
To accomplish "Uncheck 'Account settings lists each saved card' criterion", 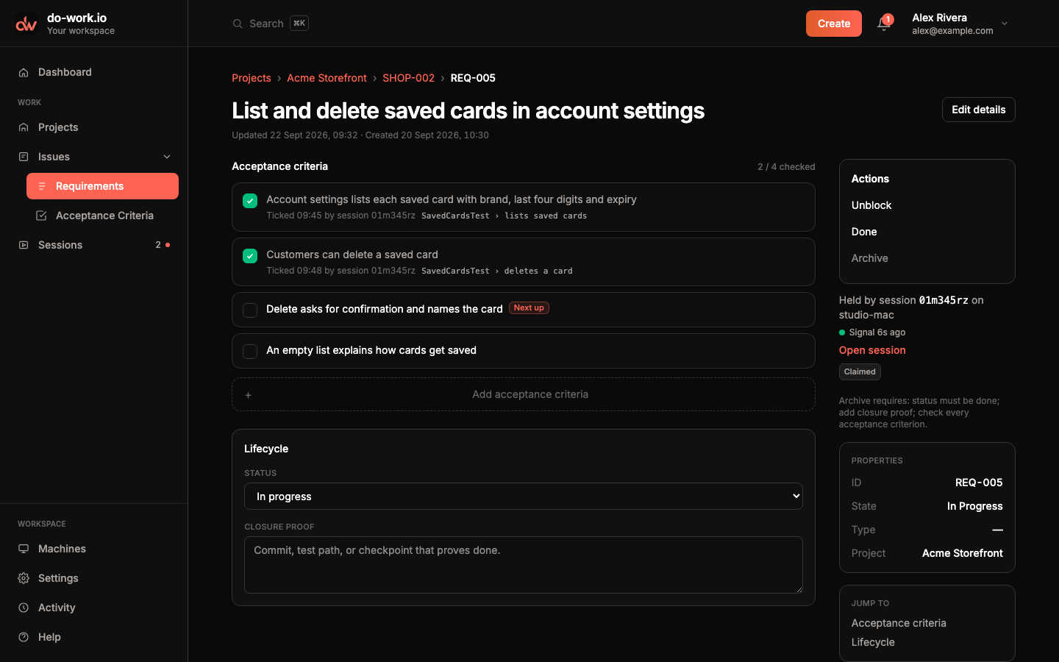I will point(250,201).
